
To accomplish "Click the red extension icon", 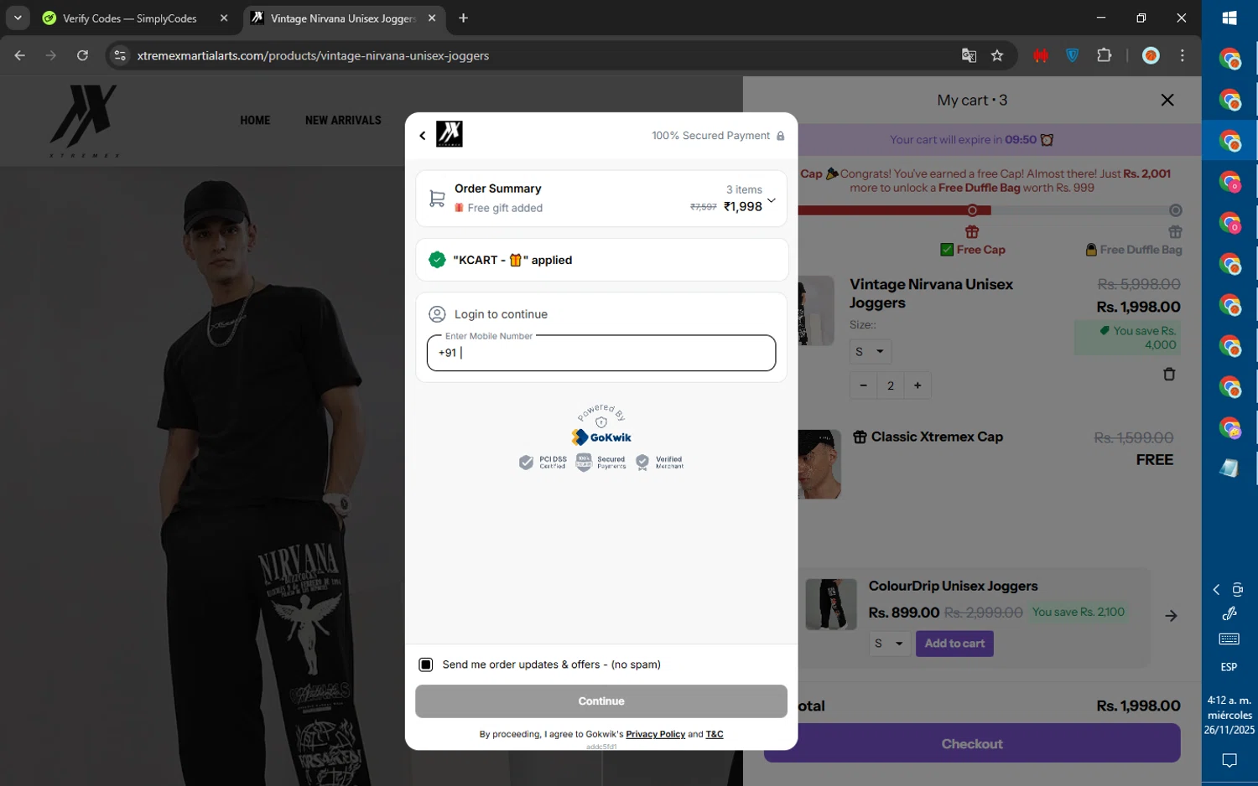I will click(x=1041, y=55).
